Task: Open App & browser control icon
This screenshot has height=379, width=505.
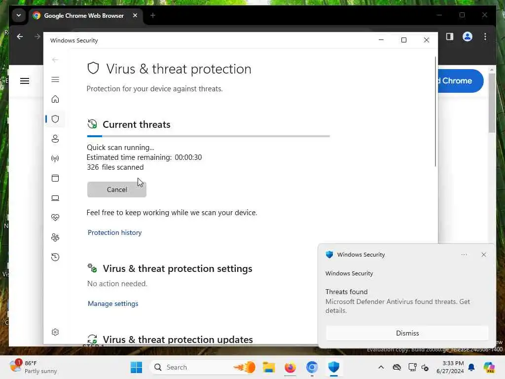Action: [55, 178]
